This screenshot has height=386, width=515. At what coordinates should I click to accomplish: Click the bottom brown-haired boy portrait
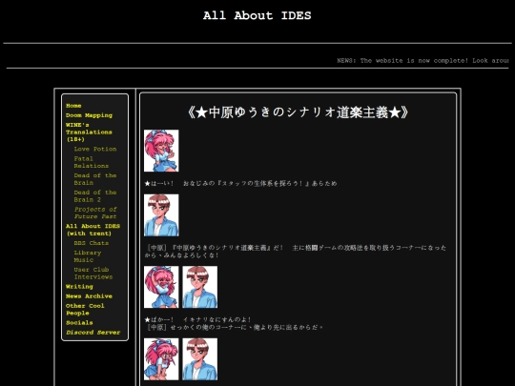199,359
